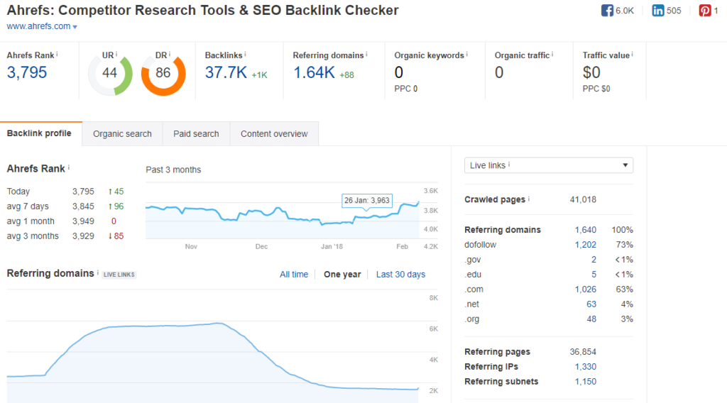Screen dimensions: 727x403
Task: Open the www.ahrefs.com domain link
Action: 38,26
